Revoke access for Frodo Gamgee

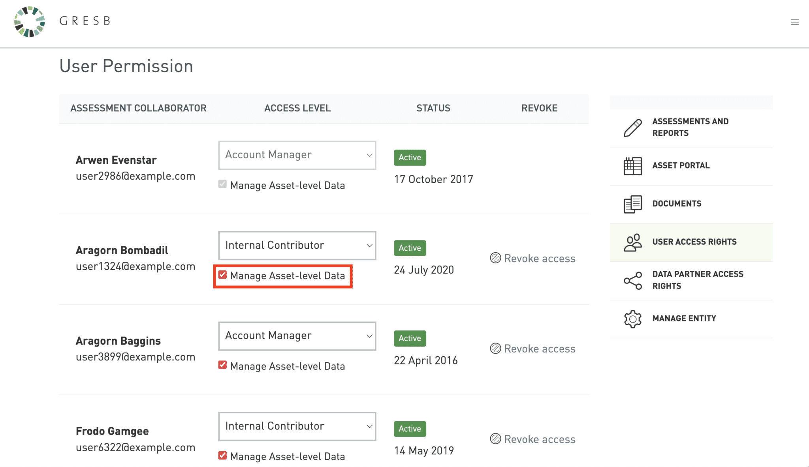click(x=533, y=439)
